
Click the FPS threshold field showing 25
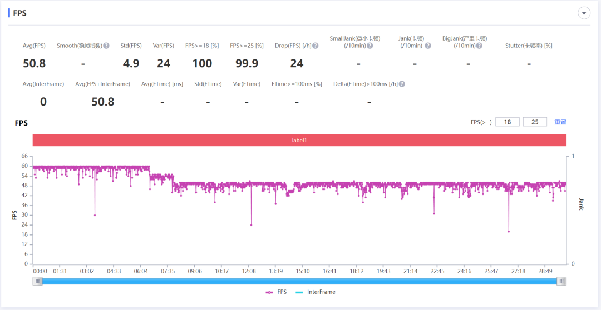pos(535,122)
